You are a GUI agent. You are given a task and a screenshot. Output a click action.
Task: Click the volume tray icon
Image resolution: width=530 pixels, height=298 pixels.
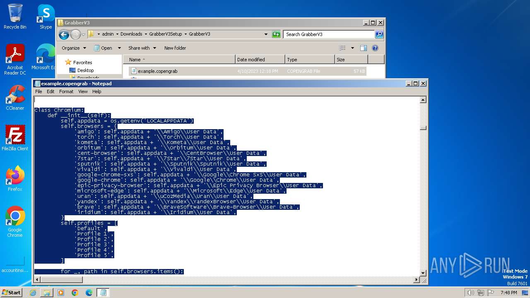(x=470, y=293)
